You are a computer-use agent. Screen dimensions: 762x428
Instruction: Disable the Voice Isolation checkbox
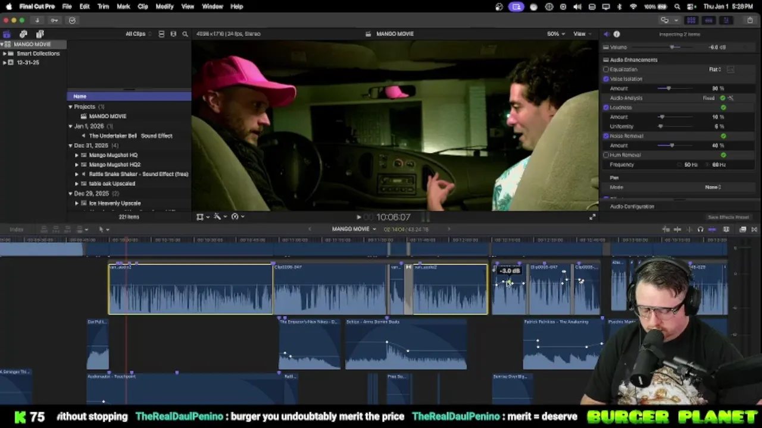tap(606, 79)
